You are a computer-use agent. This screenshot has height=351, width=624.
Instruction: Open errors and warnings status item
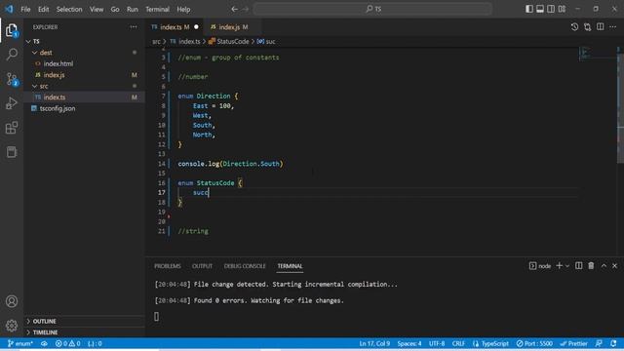pos(67,343)
